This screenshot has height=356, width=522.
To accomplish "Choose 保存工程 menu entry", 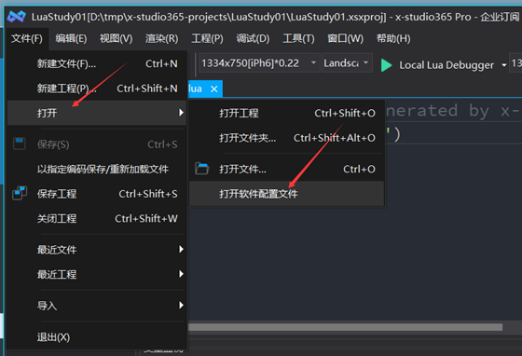I will (97, 194).
